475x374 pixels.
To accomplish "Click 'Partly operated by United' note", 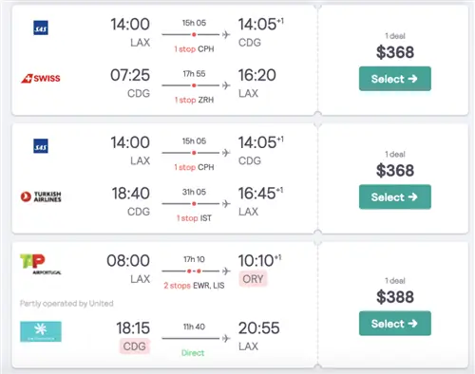I will (66, 304).
